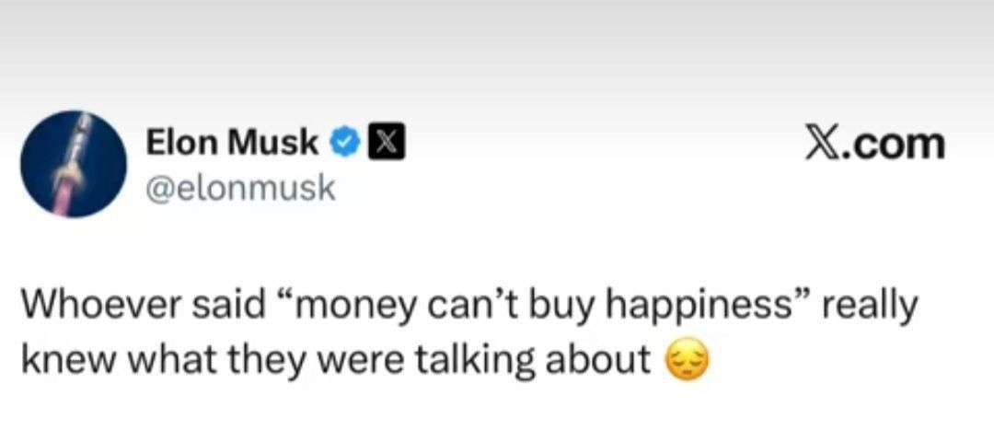Select the pensive face emoji

(x=688, y=362)
